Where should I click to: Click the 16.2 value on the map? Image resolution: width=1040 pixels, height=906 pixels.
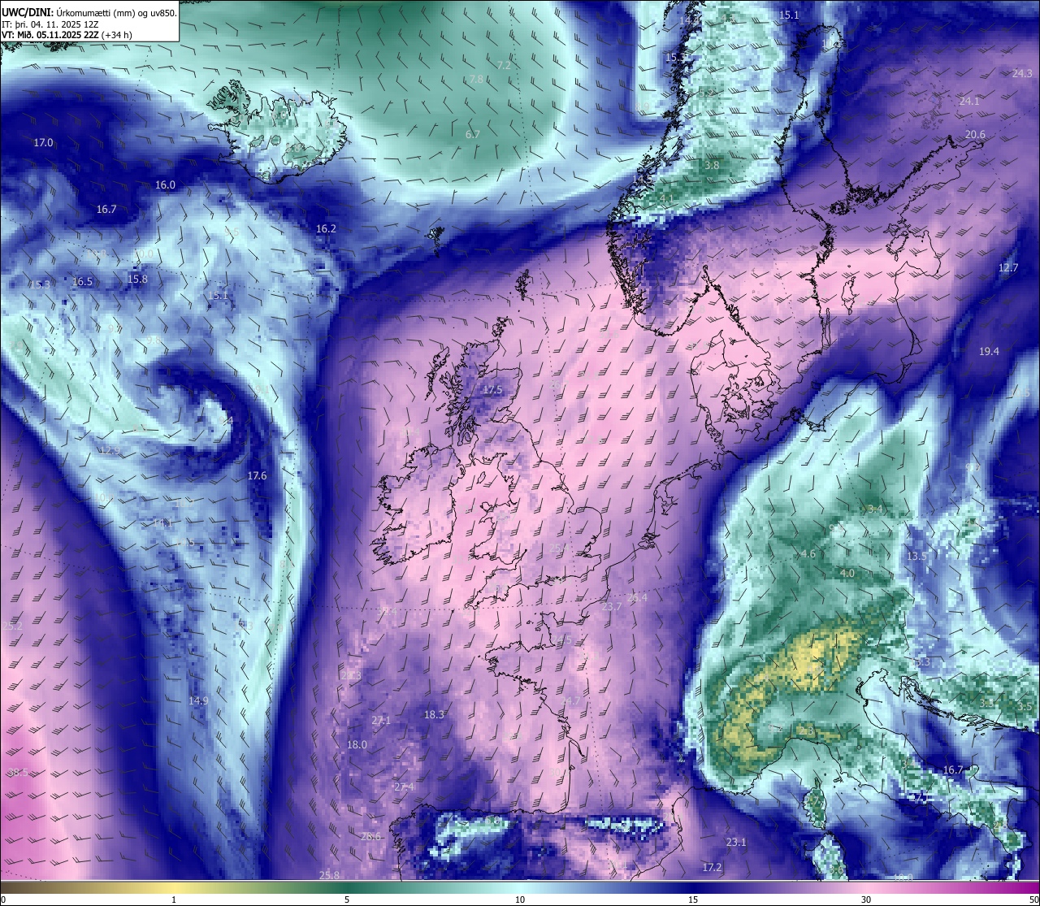click(x=326, y=229)
